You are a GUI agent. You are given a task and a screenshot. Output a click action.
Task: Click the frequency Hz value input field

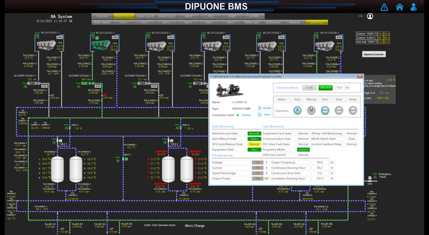click(340, 88)
